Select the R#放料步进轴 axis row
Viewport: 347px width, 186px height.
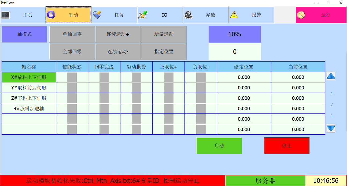pyautogui.click(x=29, y=109)
